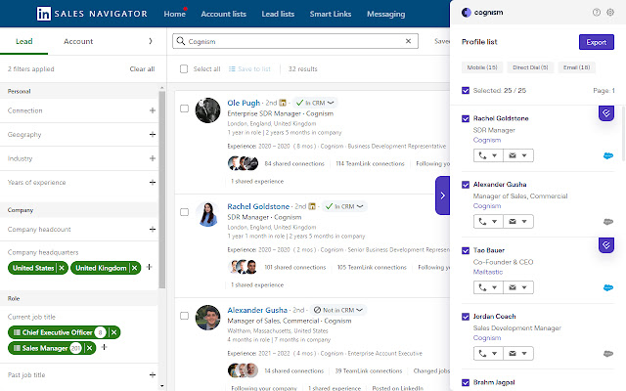
Task: Open Ole Pugh In CRM dropdown
Action: [x=315, y=103]
